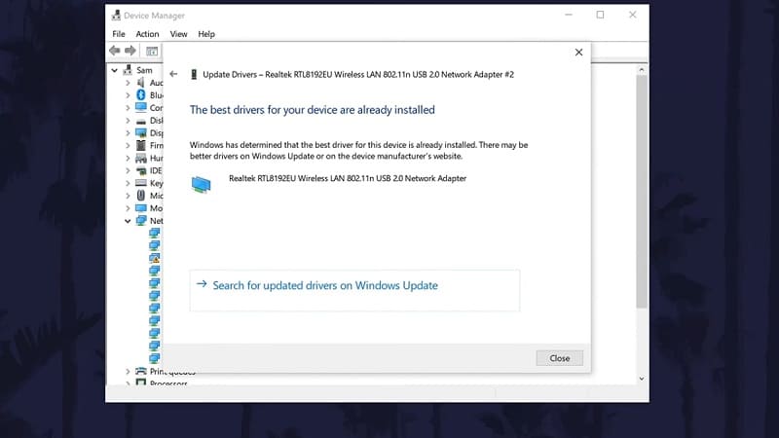Screen dimensions: 779x438
Task: Click the Device Manager vertical scrollbar
Action: tap(642, 195)
